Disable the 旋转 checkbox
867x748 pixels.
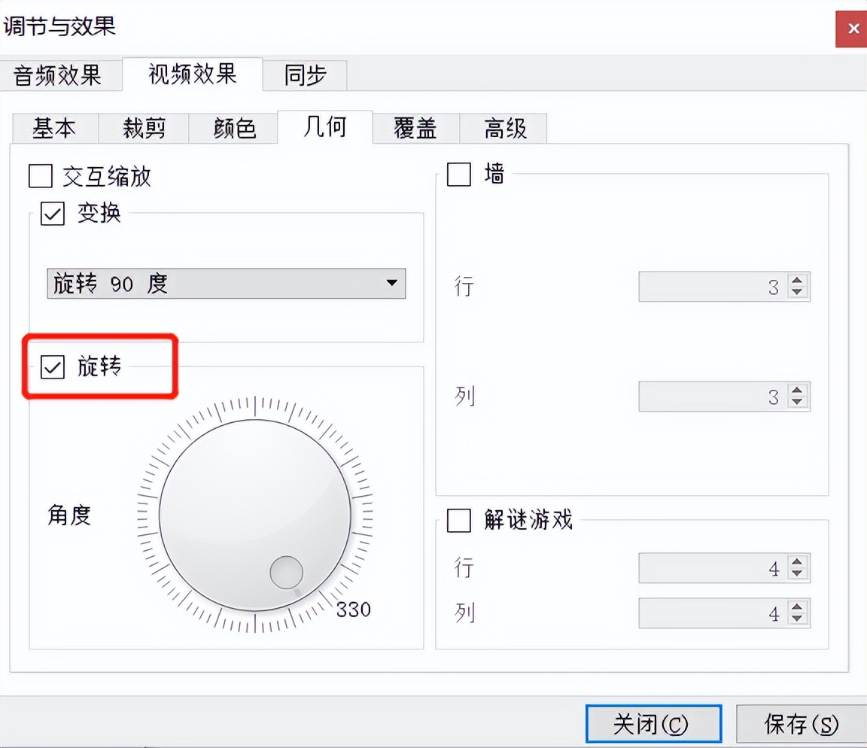click(53, 368)
